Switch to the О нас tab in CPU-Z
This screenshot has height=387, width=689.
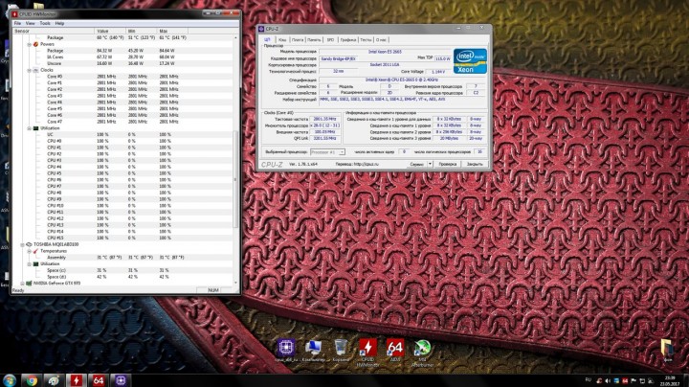pos(381,40)
